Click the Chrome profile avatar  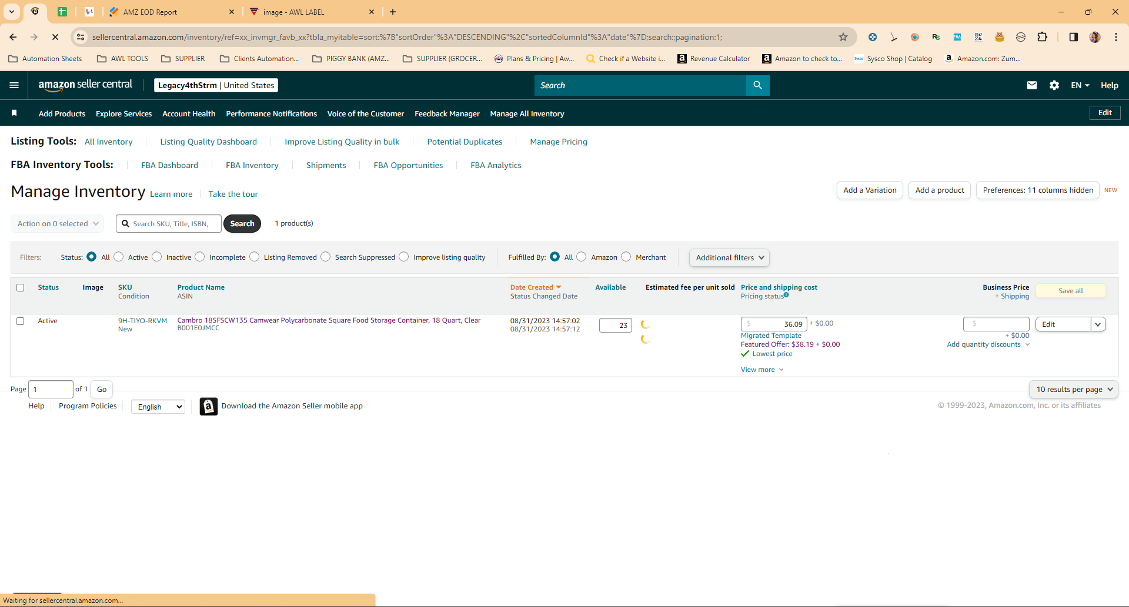pyautogui.click(x=1095, y=37)
